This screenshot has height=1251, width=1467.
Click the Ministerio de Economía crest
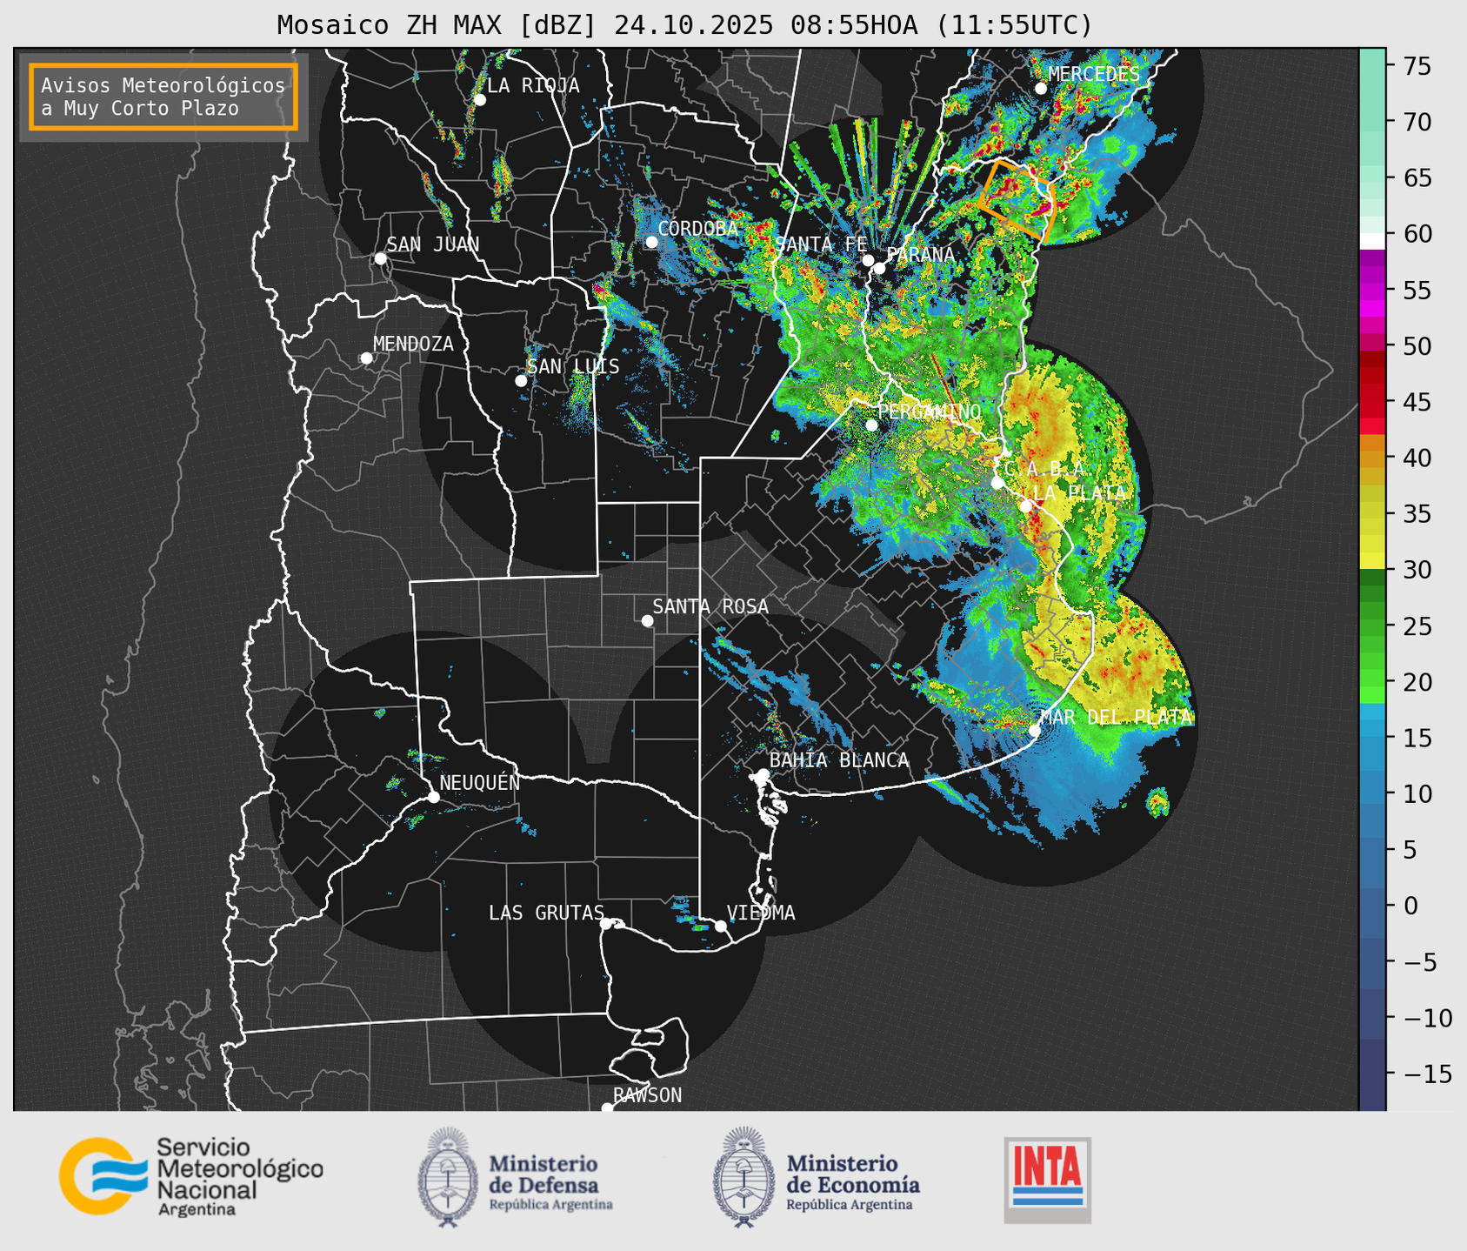click(x=744, y=1177)
